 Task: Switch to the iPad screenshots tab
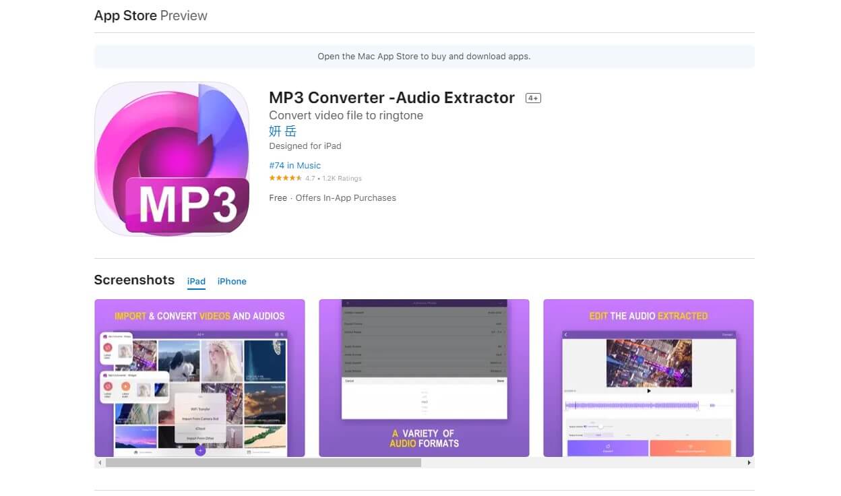[x=196, y=282]
